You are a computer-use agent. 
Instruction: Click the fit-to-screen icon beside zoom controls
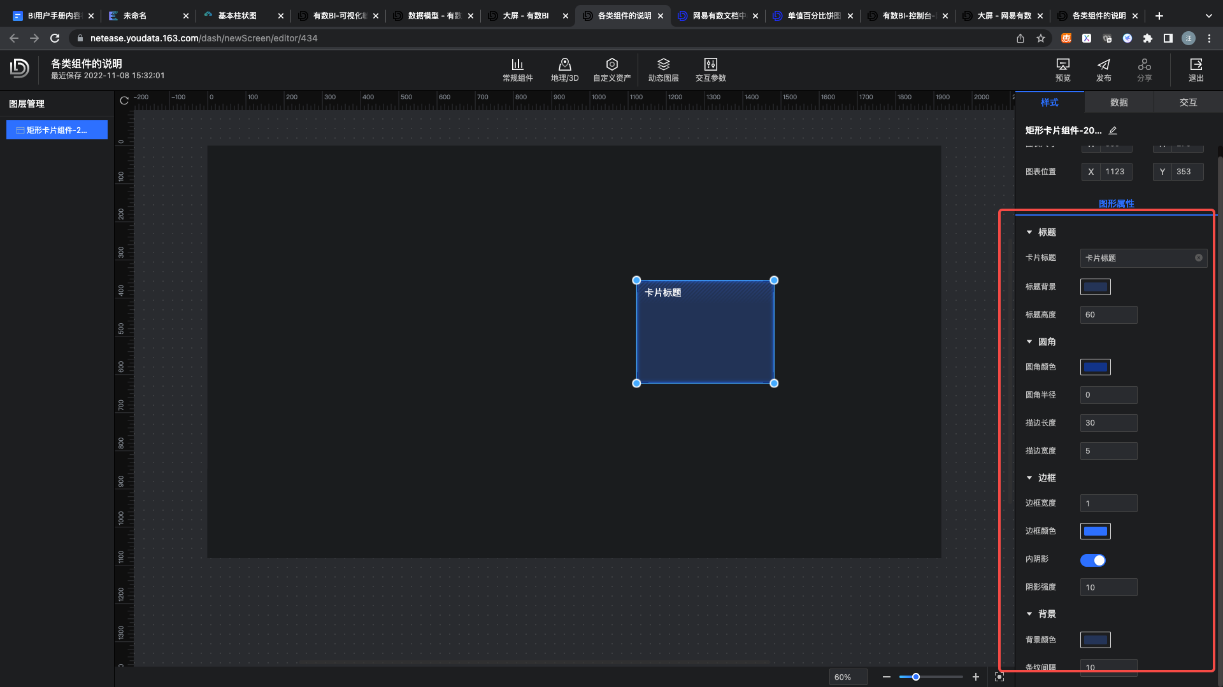[x=999, y=677]
